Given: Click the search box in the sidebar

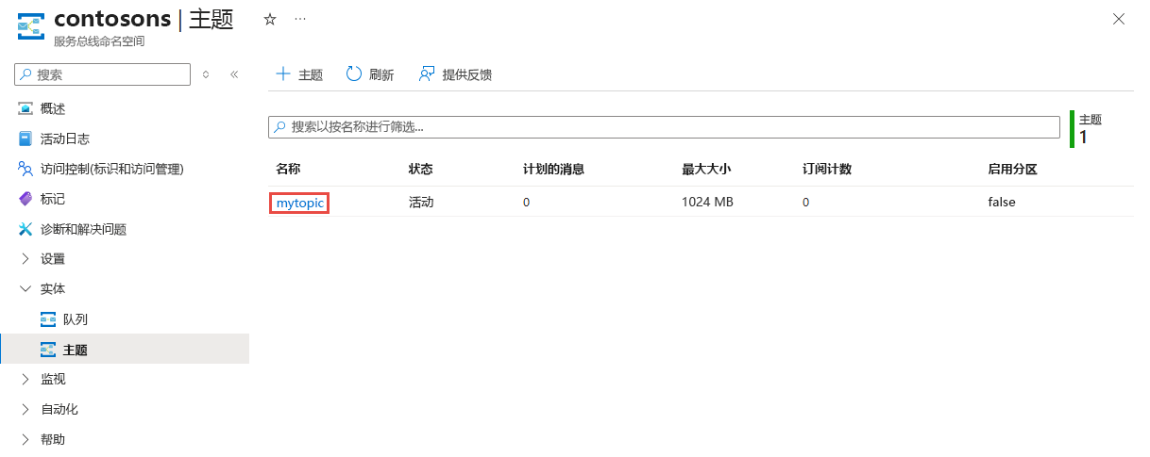Looking at the screenshot, I should (103, 74).
